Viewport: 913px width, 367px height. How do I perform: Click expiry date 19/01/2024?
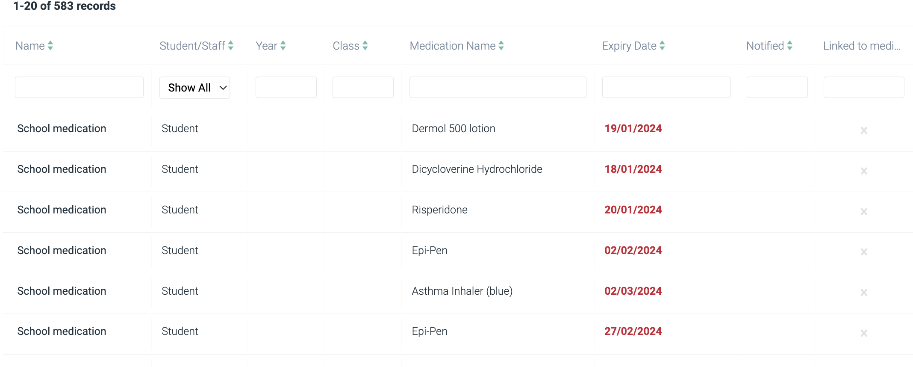633,129
